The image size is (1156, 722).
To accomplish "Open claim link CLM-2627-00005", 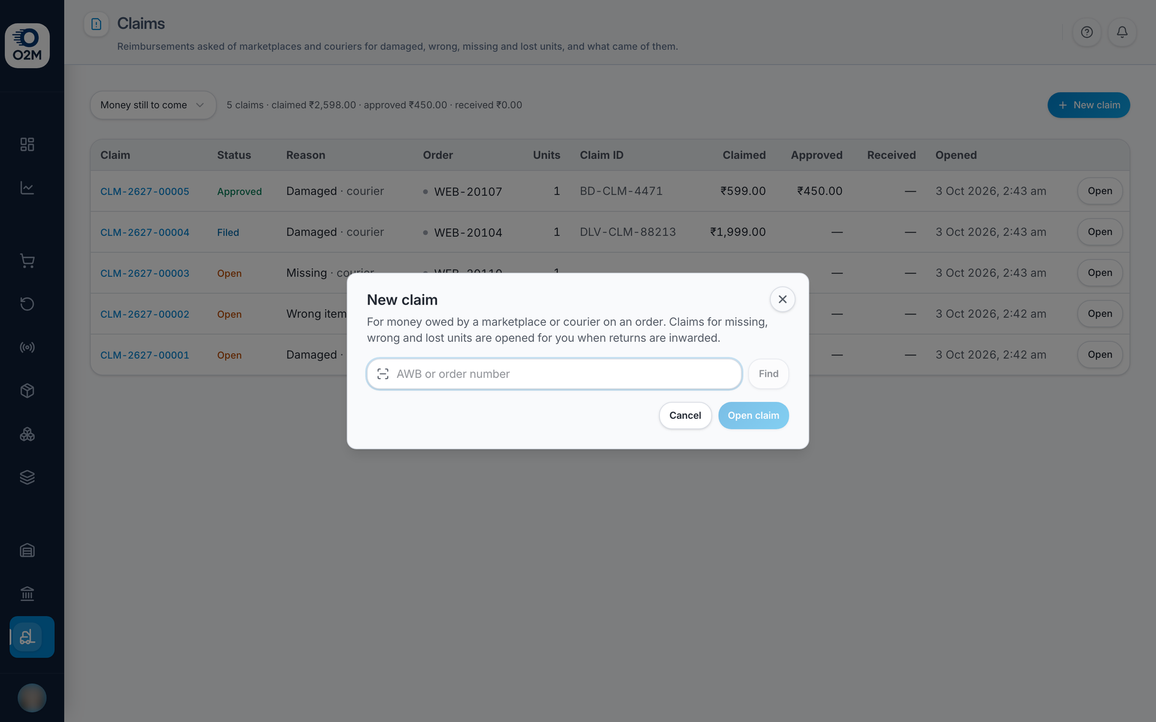I will click(x=144, y=191).
